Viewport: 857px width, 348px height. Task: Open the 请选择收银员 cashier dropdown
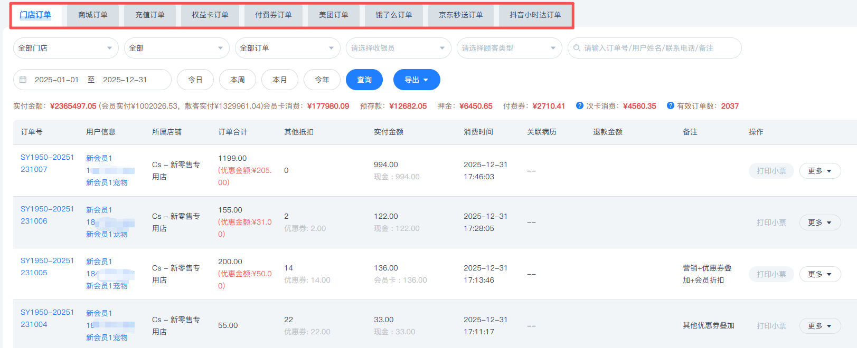(398, 48)
